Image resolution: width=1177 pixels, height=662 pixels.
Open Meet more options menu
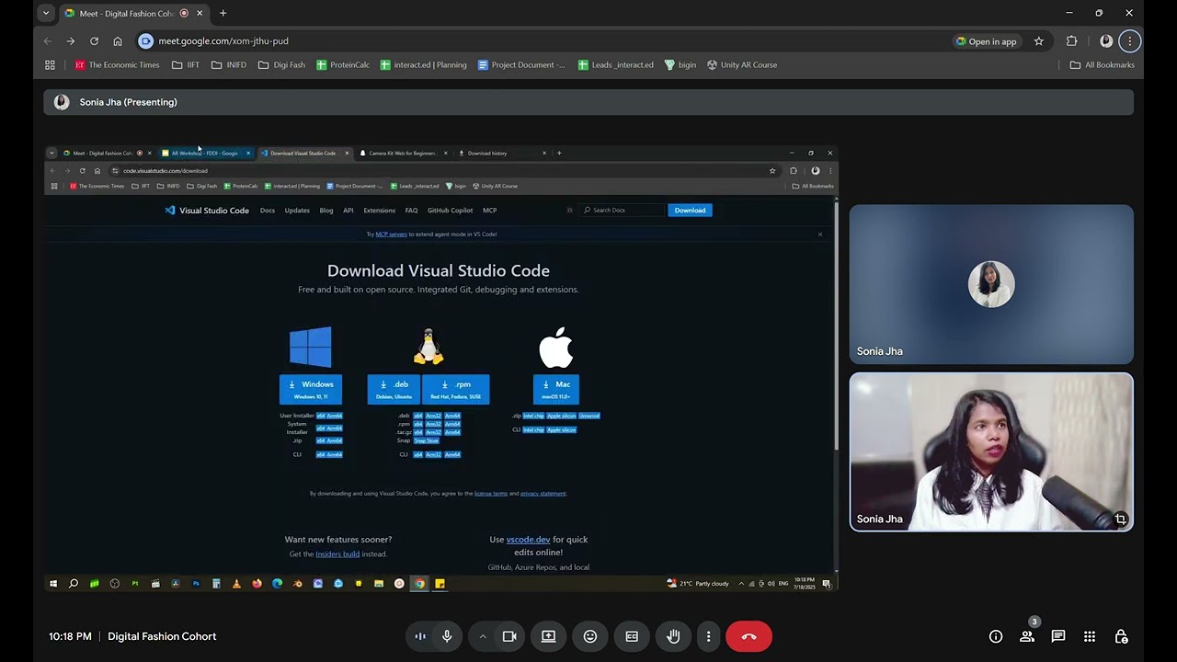(x=708, y=636)
